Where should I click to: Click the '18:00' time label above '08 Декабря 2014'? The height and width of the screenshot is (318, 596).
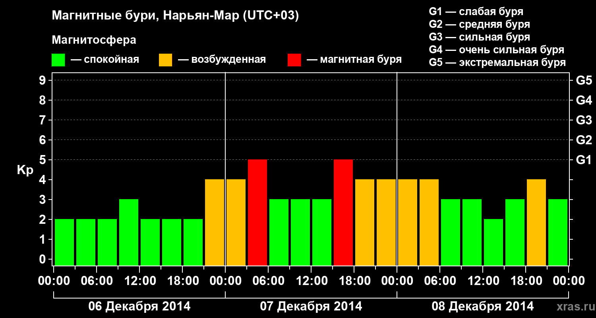tap(526, 281)
